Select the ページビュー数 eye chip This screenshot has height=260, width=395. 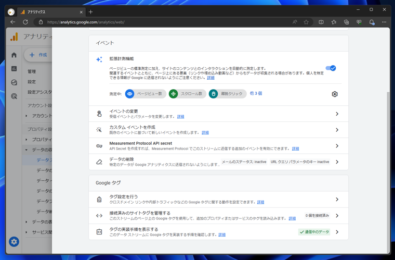pyautogui.click(x=146, y=94)
